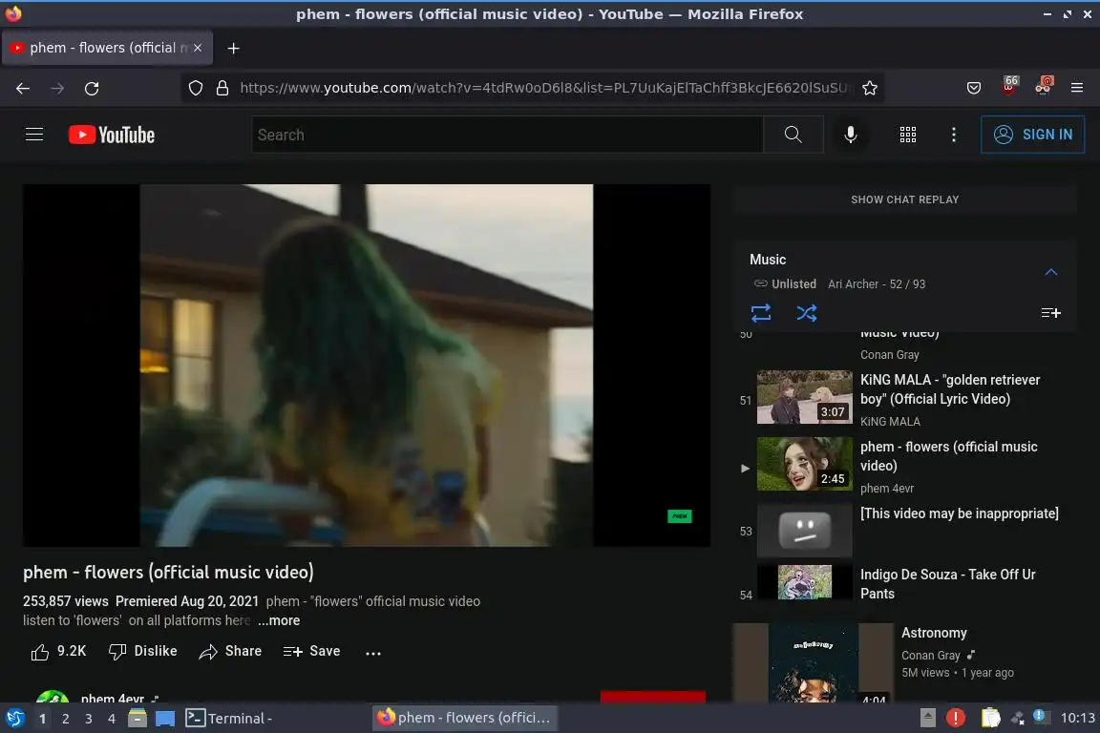Save playlist with add-to-queue icon

[1051, 313]
